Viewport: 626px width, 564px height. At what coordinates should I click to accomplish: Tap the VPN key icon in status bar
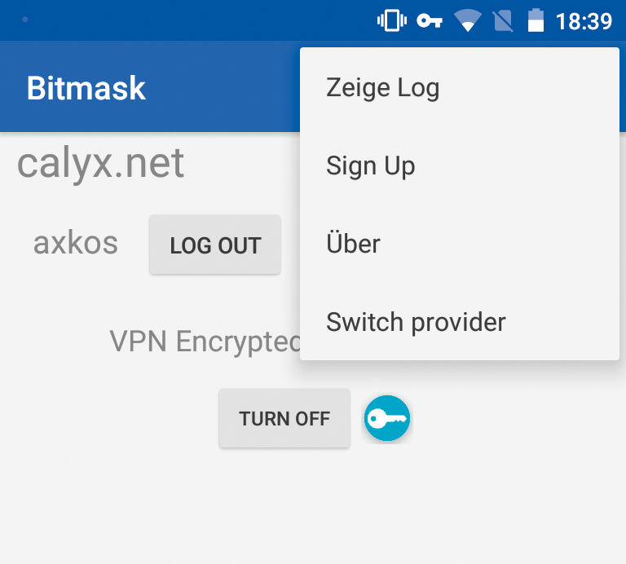click(430, 21)
